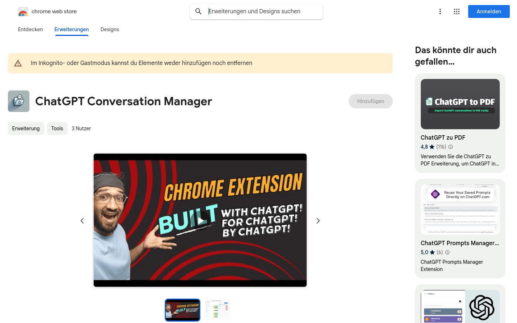The image size is (517, 323).
Task: Select the second screenshot thumbnail
Action: [x=218, y=310]
